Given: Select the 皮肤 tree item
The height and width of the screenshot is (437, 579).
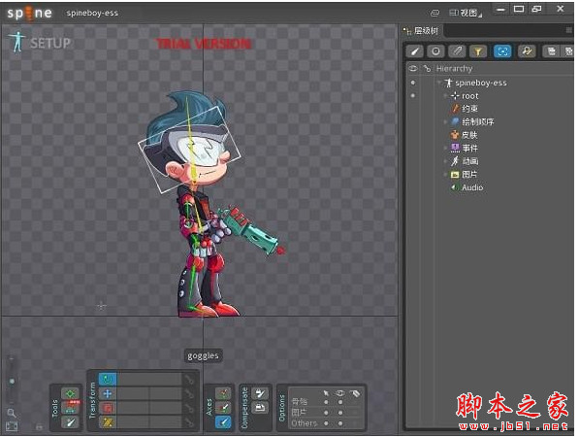Looking at the screenshot, I should coord(465,135).
